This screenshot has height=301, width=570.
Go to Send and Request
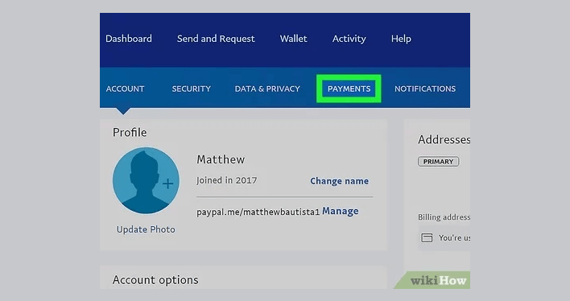pos(216,39)
